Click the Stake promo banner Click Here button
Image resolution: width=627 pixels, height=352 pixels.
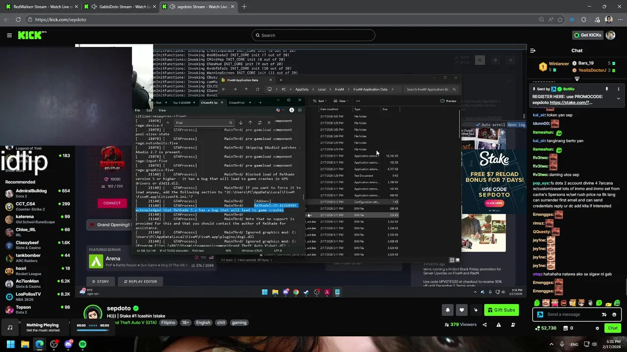(494, 203)
